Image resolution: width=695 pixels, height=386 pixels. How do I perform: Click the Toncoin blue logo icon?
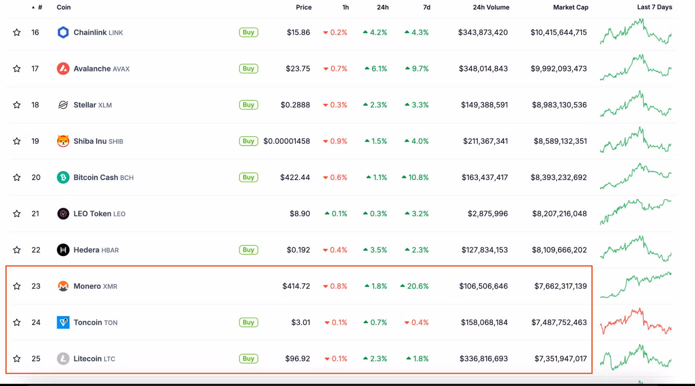[x=63, y=322]
